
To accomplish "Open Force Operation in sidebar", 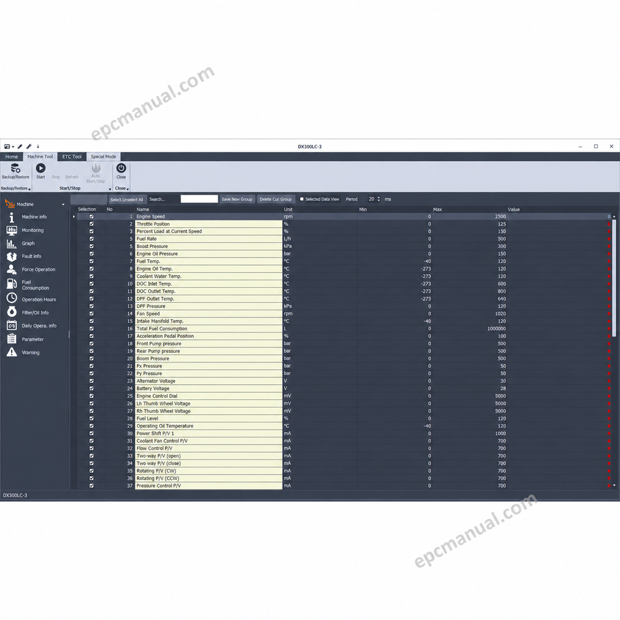I will pos(38,270).
